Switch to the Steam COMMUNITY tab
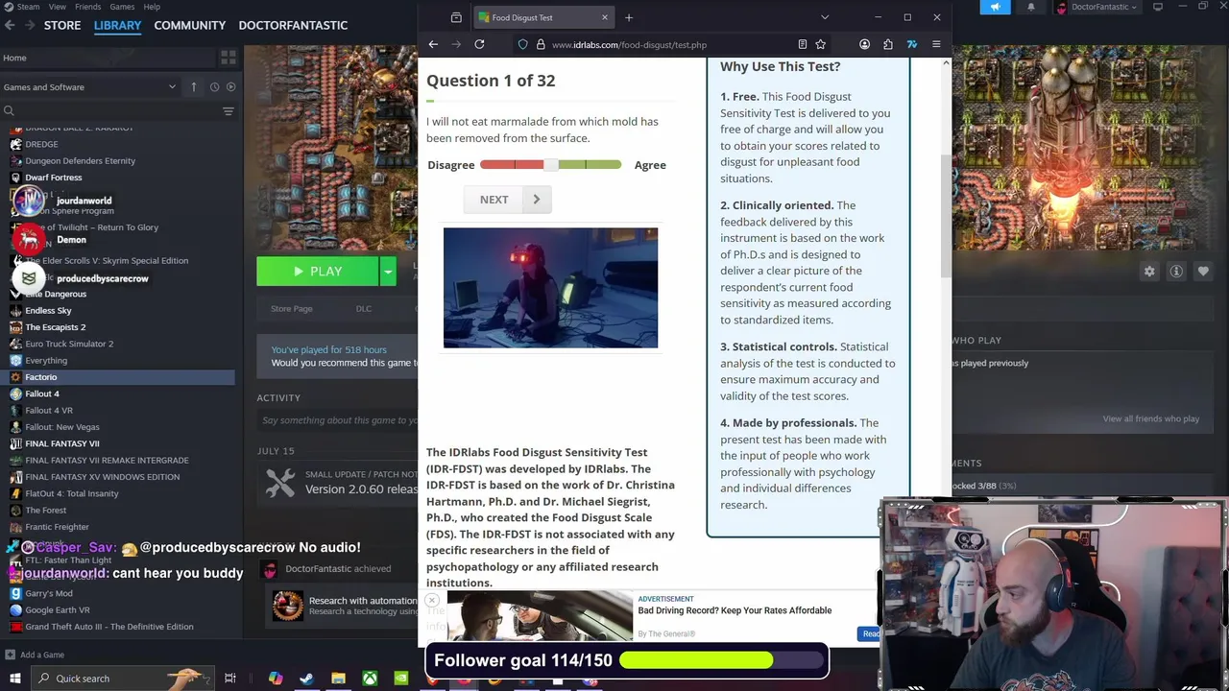Image resolution: width=1229 pixels, height=691 pixels. 190,25
